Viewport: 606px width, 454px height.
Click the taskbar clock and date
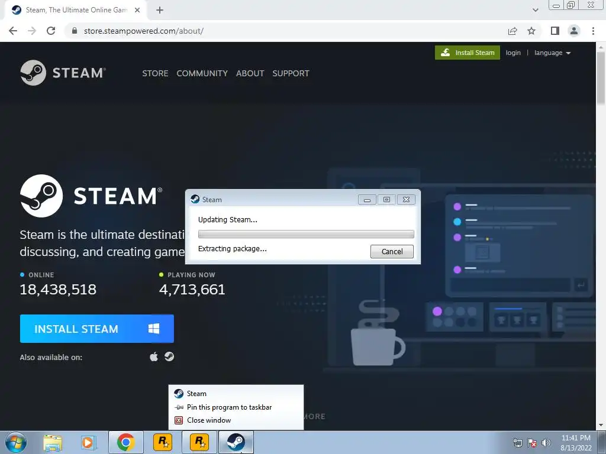[576, 443]
